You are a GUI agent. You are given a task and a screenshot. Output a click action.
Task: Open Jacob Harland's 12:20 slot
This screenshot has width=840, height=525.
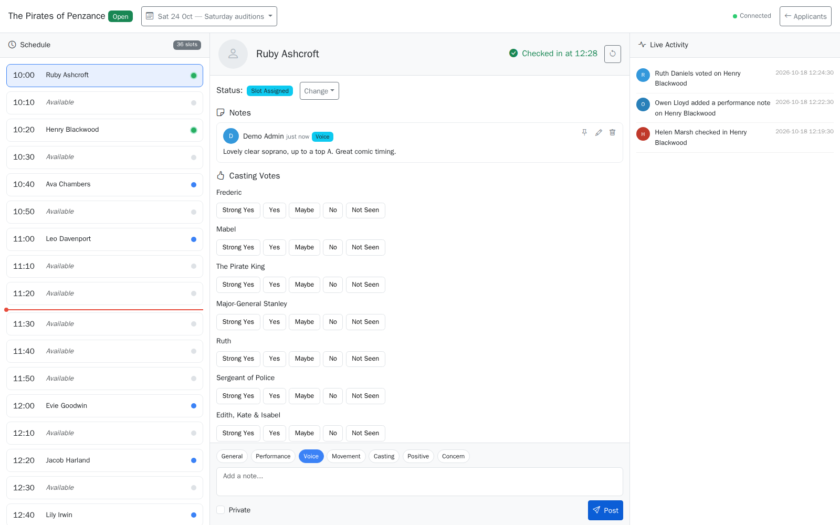coord(104,460)
